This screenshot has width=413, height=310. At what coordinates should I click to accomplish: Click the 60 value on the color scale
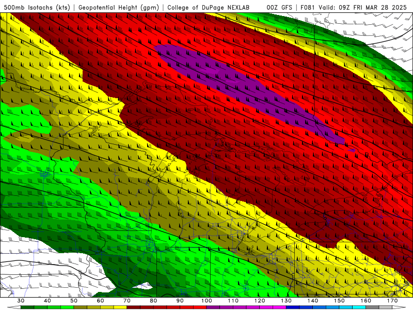pos(100,301)
